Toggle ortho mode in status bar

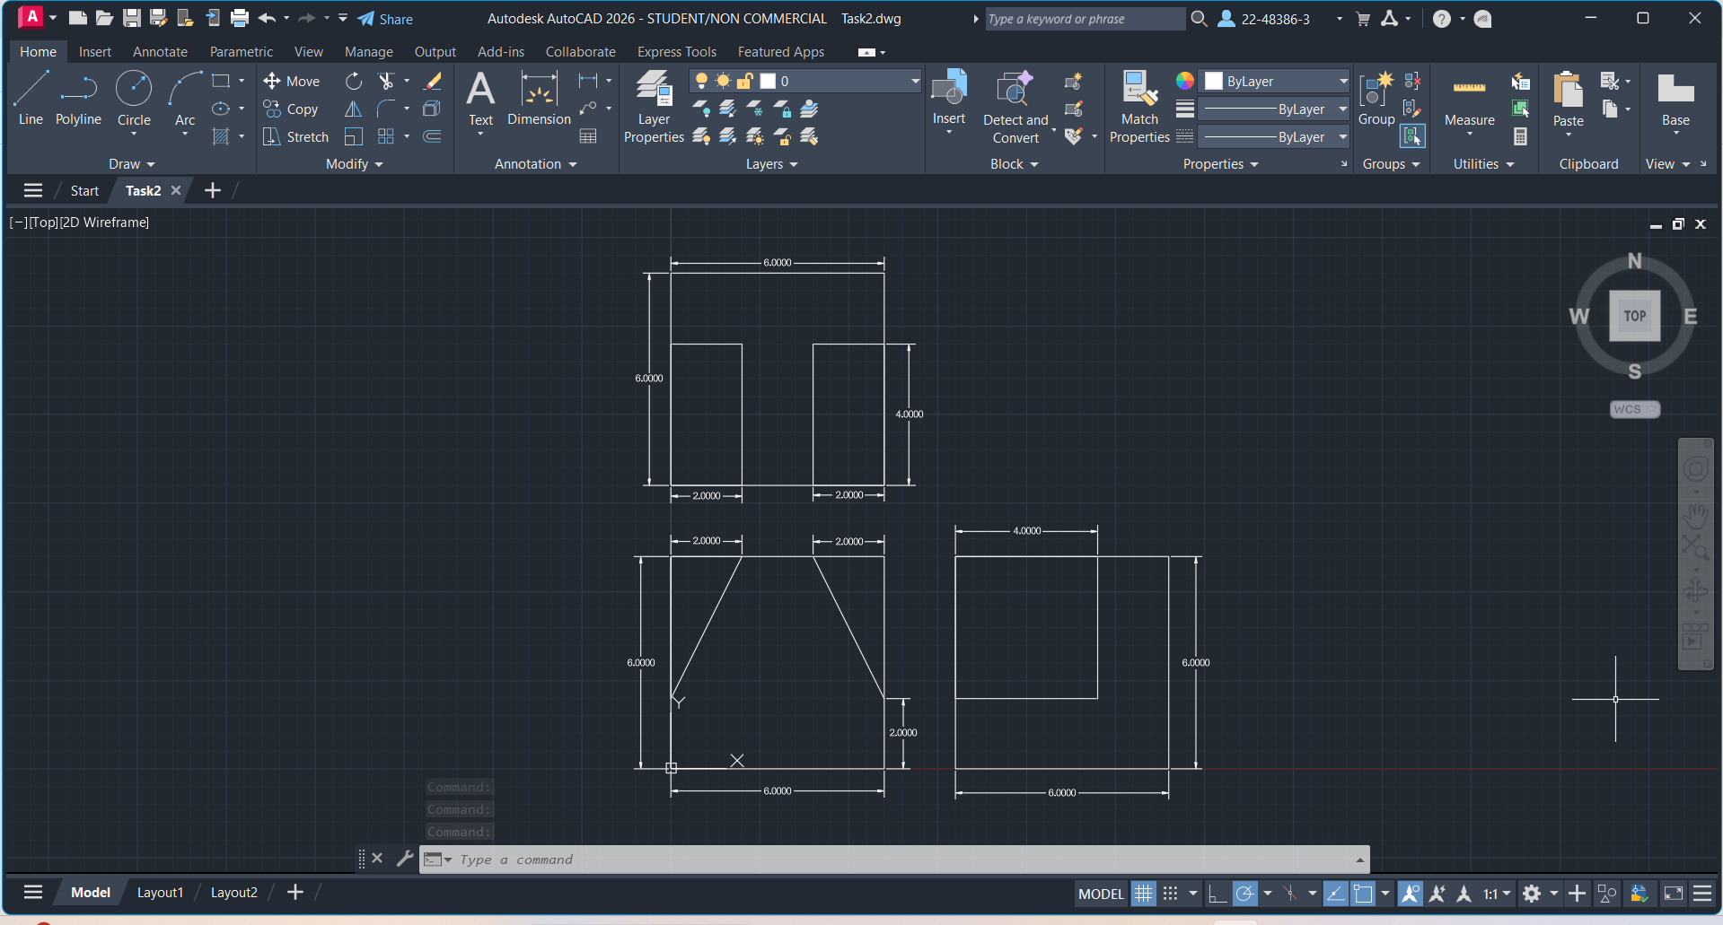pos(1218,894)
